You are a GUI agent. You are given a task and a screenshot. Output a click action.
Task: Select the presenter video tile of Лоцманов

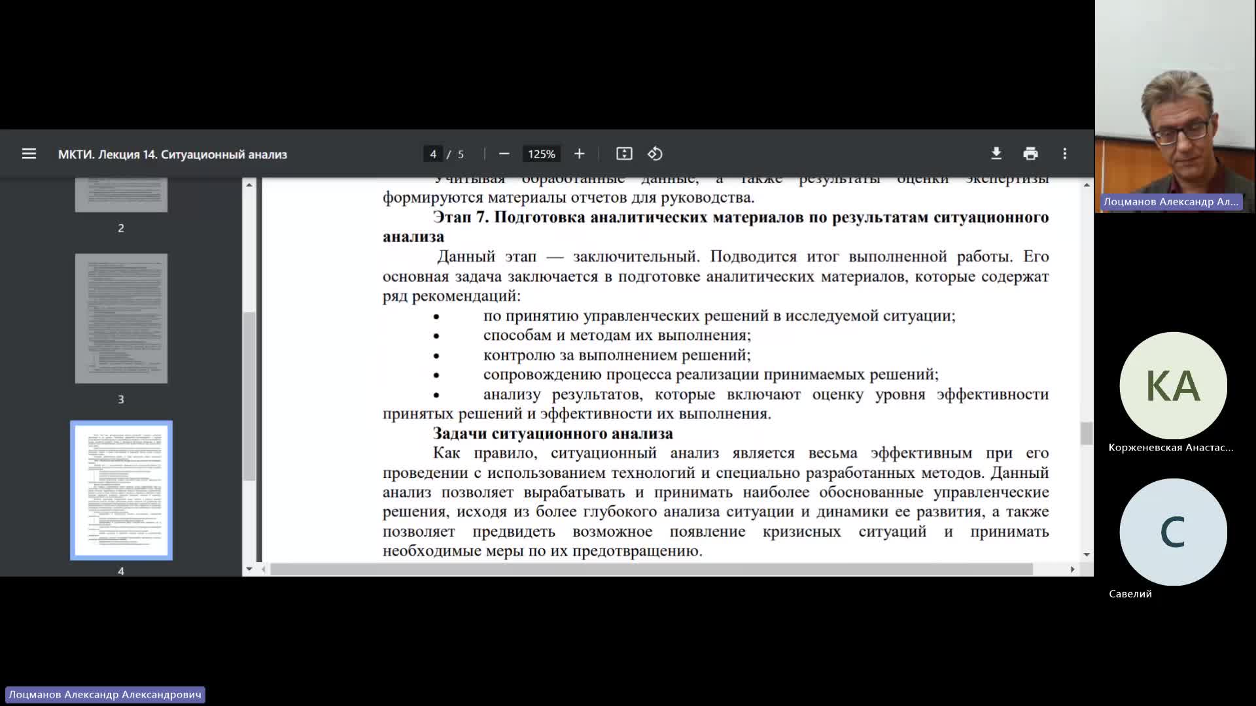click(1176, 107)
